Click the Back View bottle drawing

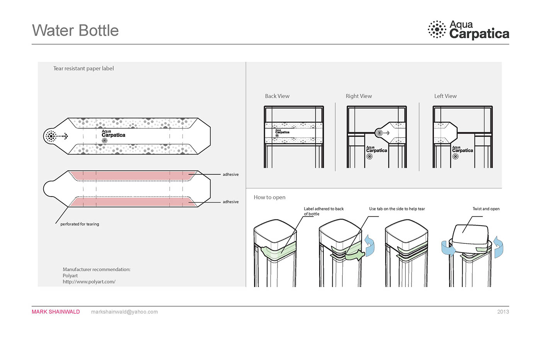[294, 137]
